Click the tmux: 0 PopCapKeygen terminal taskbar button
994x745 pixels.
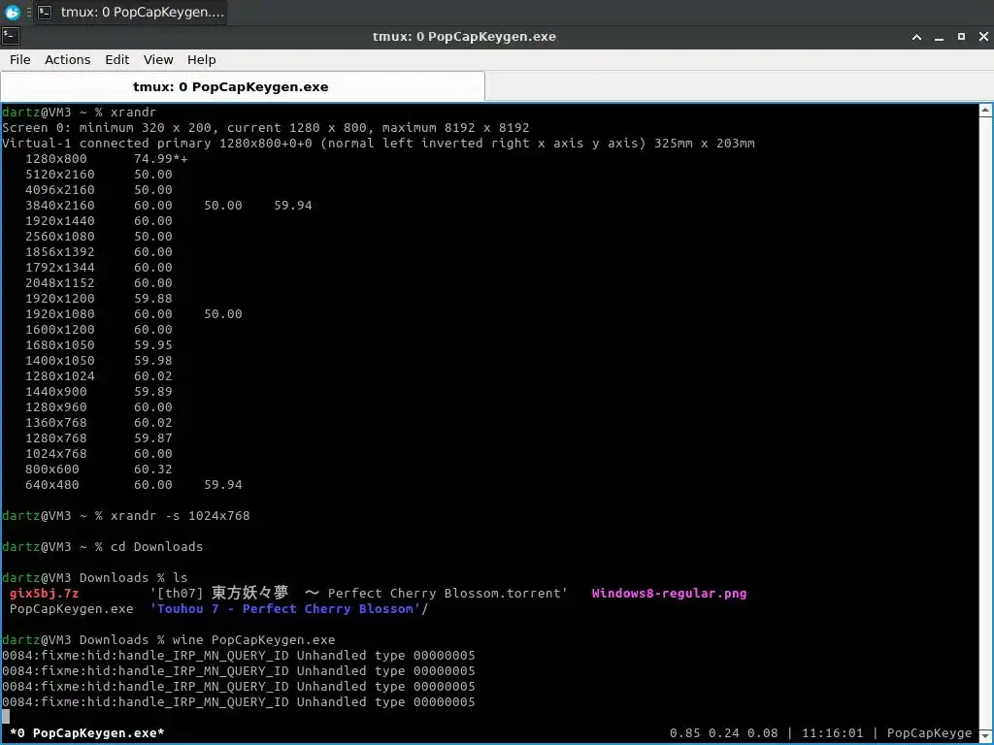point(131,12)
